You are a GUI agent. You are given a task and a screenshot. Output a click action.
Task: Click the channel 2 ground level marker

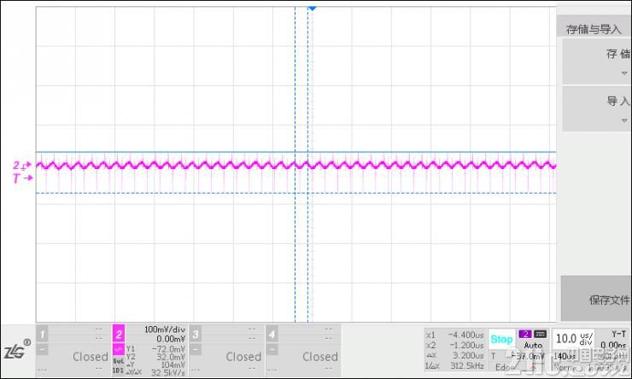pos(22,165)
